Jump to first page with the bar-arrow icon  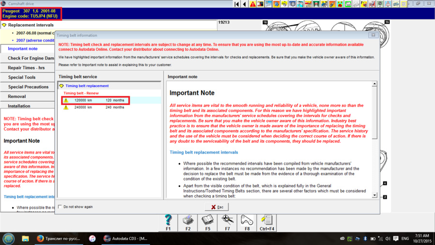point(237,4)
